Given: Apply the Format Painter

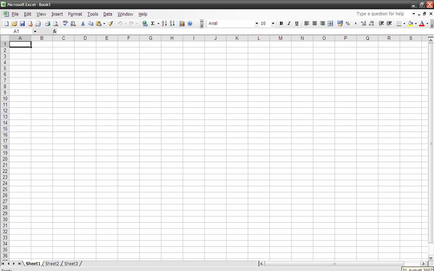Looking at the screenshot, I should click(110, 23).
